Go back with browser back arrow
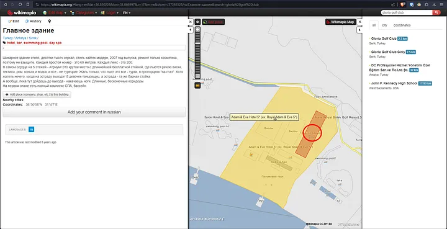Viewport: 447px width, 229px height. 5,4
